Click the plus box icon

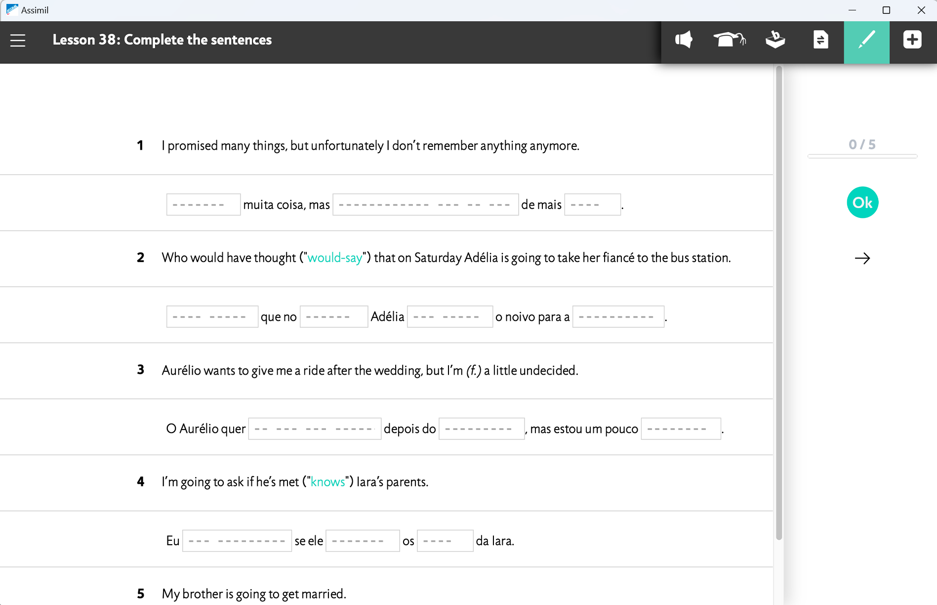[x=912, y=40]
